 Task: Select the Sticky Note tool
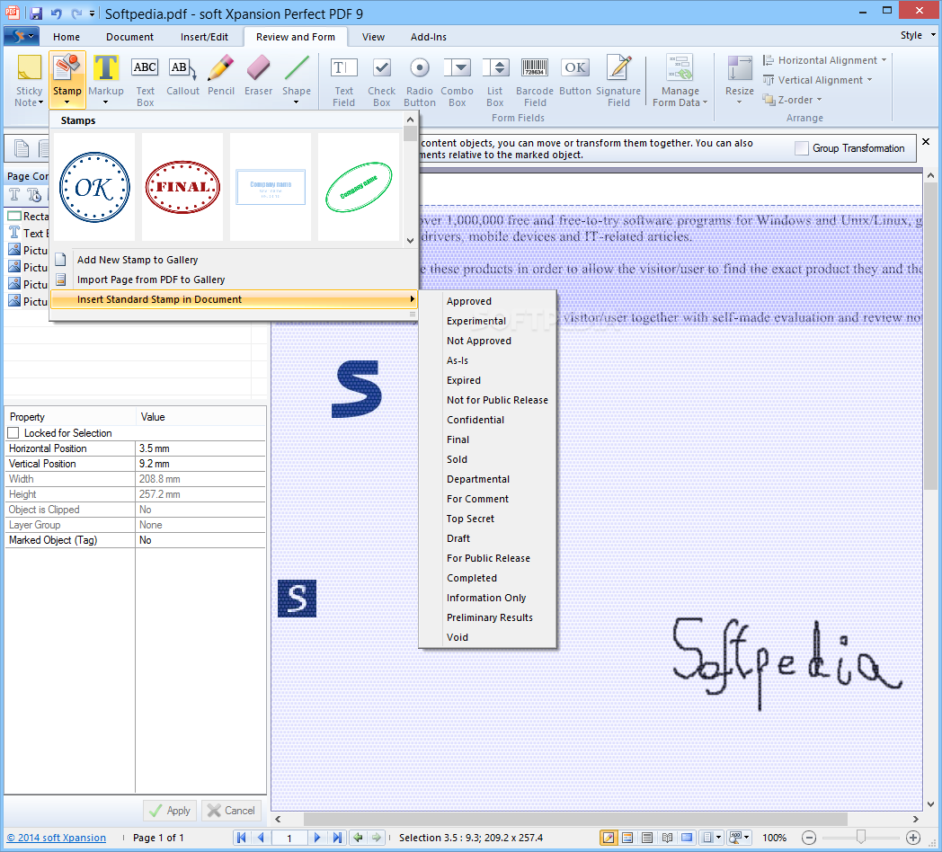point(29,80)
